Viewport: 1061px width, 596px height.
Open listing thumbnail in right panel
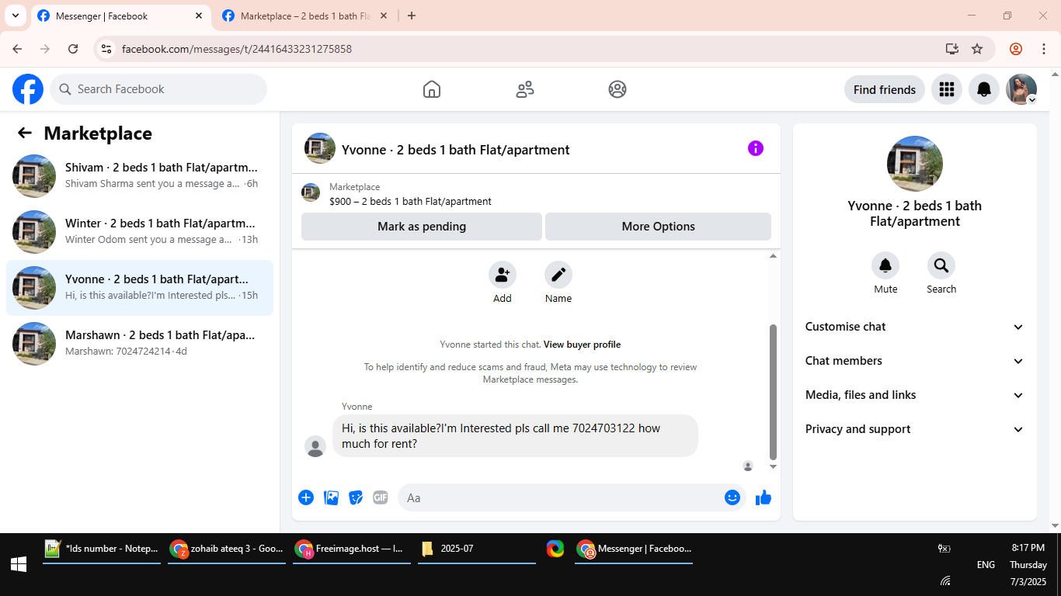click(915, 164)
